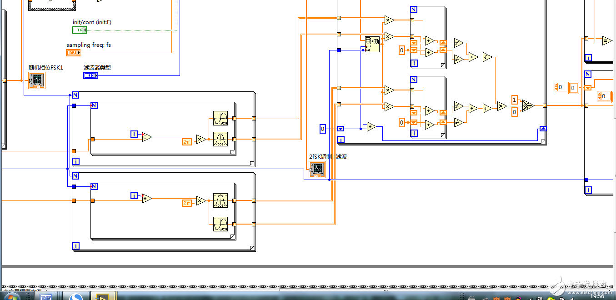616x300 pixels.
Task: Click the divide node in the lower cosine/sine loop
Action: (x=146, y=198)
